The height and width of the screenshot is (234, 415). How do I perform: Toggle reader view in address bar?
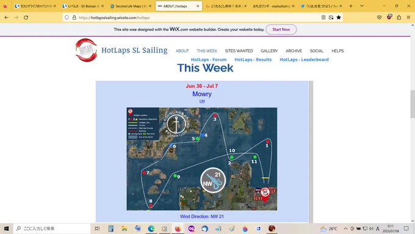click(x=323, y=18)
